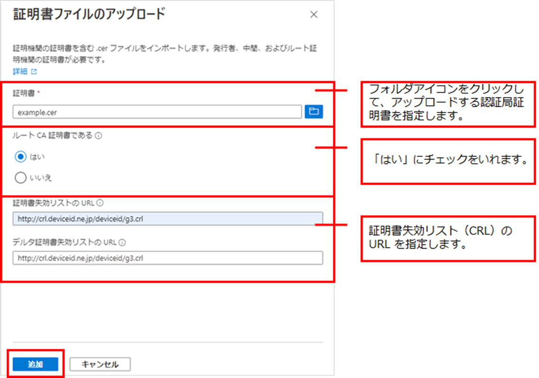Click info icon beside デルタ証明書失効リストの URL
Viewport: 539px width, 378px height.
(122, 243)
